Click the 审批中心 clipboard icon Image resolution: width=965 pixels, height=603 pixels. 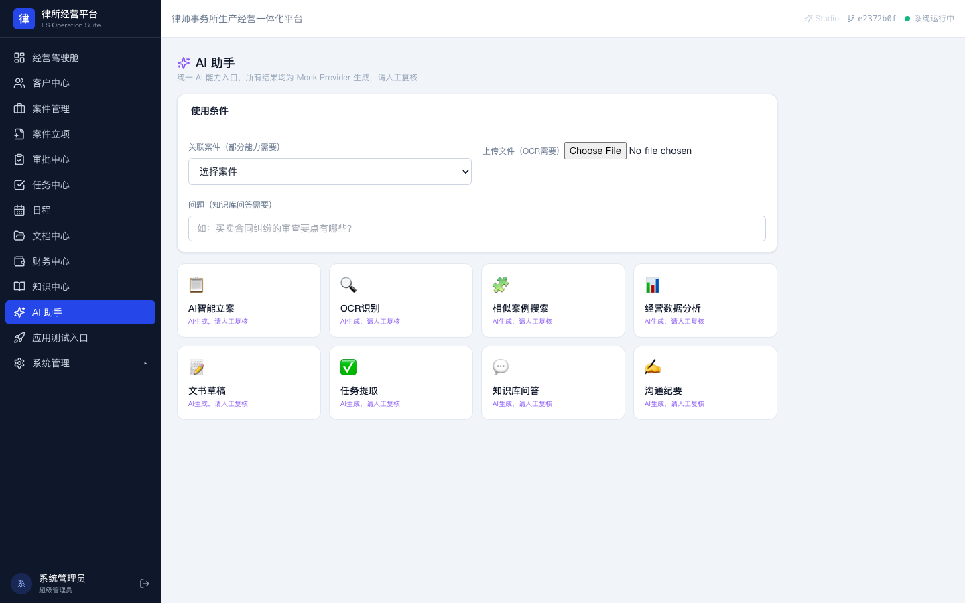[19, 159]
